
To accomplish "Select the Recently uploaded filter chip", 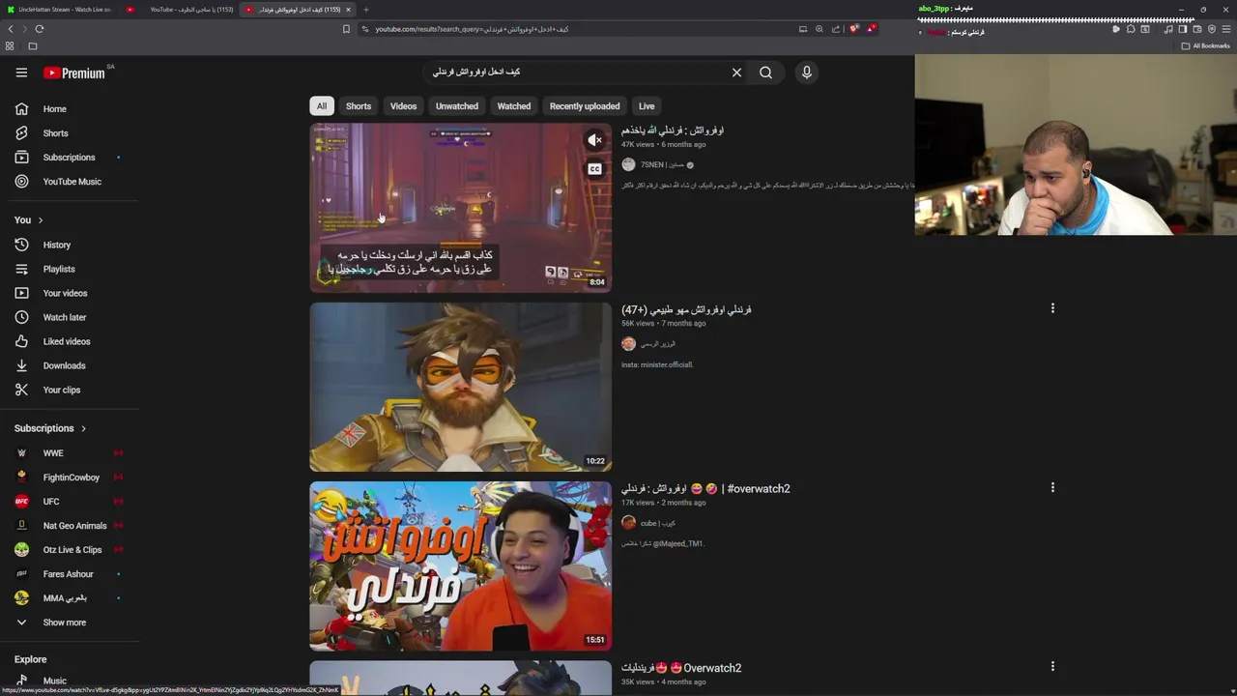I will click(585, 106).
